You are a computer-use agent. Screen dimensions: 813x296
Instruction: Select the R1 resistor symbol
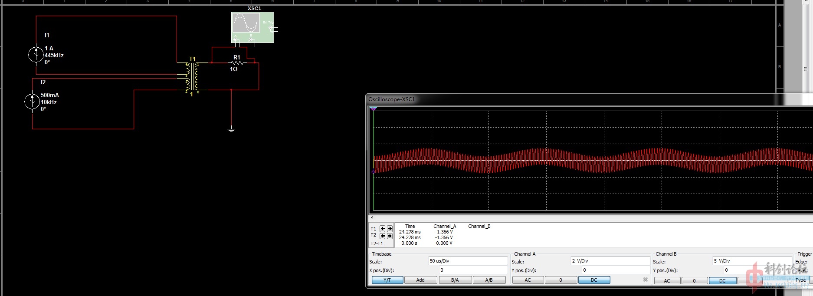236,63
